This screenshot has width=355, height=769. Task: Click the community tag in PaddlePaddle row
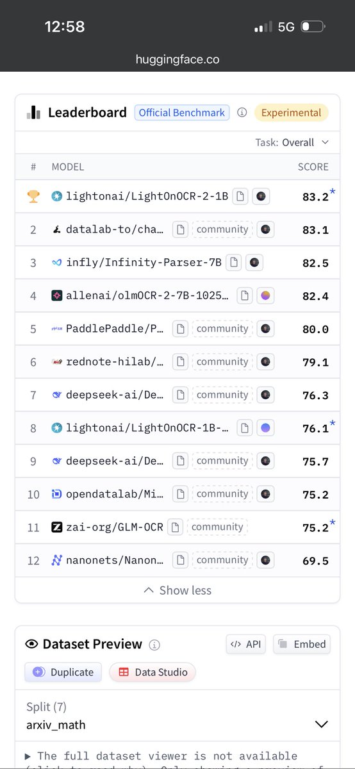[x=222, y=329]
